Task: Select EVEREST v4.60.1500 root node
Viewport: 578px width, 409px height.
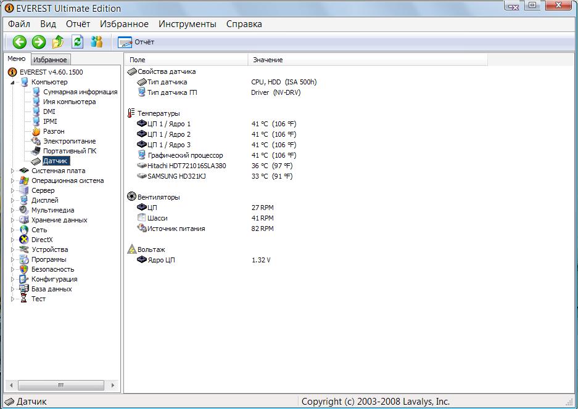Action: point(51,72)
